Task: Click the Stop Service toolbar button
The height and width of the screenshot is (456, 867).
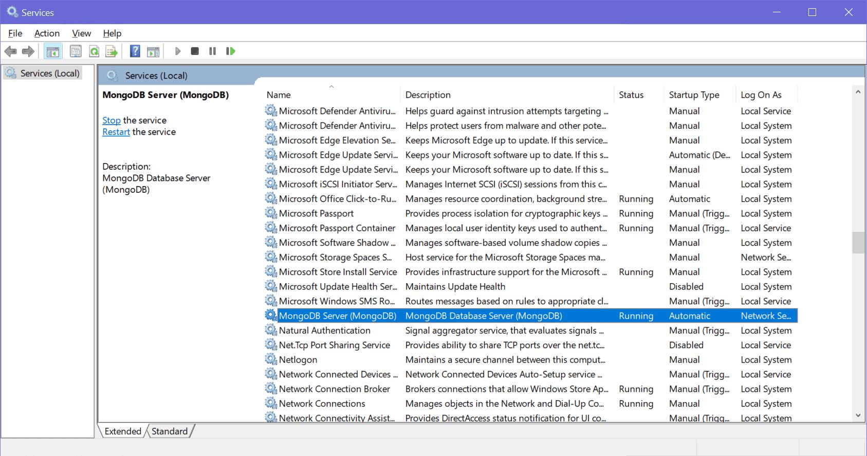Action: tap(195, 51)
